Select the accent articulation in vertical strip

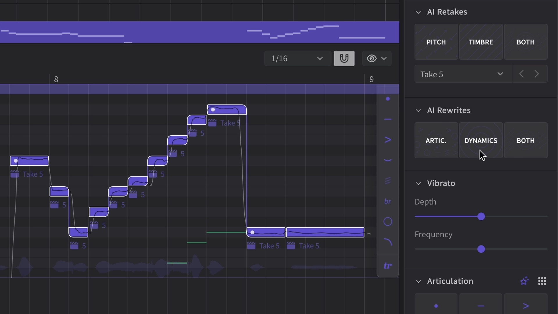pos(388,140)
